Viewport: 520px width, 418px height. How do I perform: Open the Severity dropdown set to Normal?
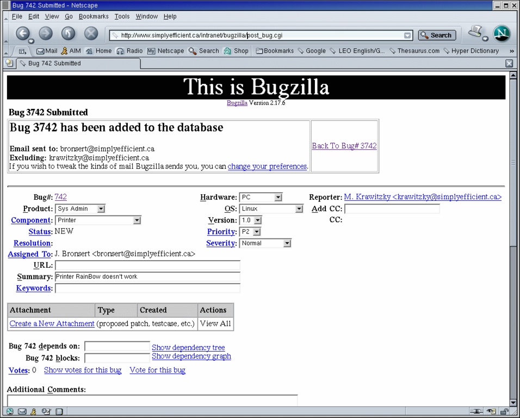coord(287,243)
